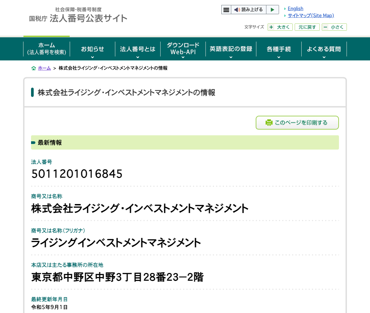The height and width of the screenshot is (313, 370).
Task: Open the ダウンロード Web-API menu
Action: pos(183,49)
